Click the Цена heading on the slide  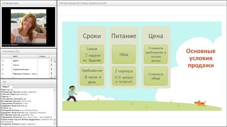156,36
